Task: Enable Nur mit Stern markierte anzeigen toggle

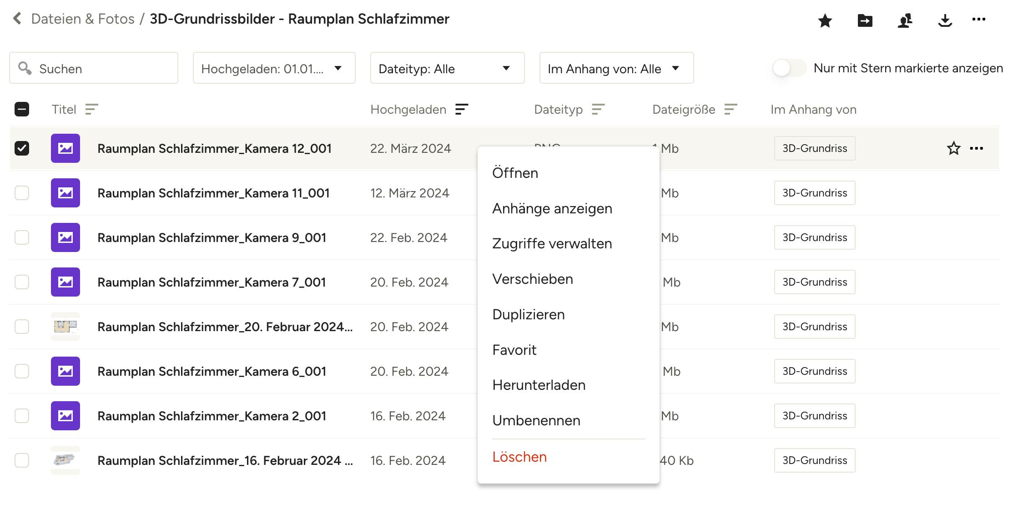Action: point(789,68)
